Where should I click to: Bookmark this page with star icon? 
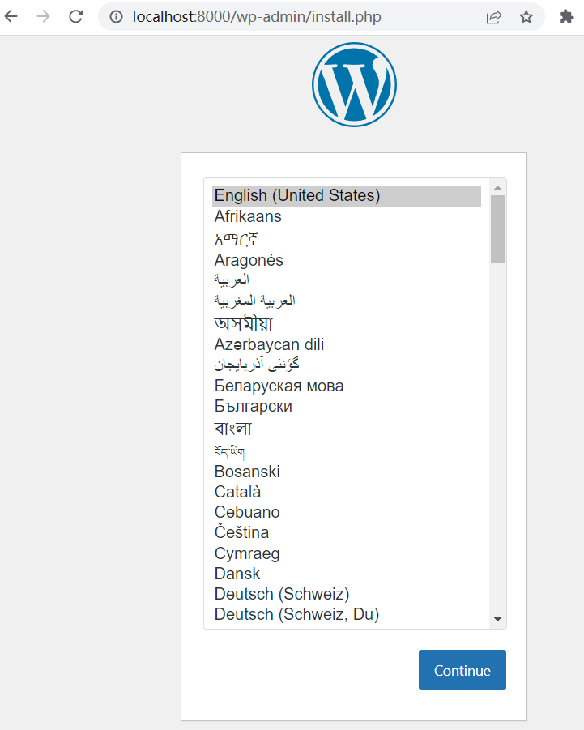click(x=526, y=17)
